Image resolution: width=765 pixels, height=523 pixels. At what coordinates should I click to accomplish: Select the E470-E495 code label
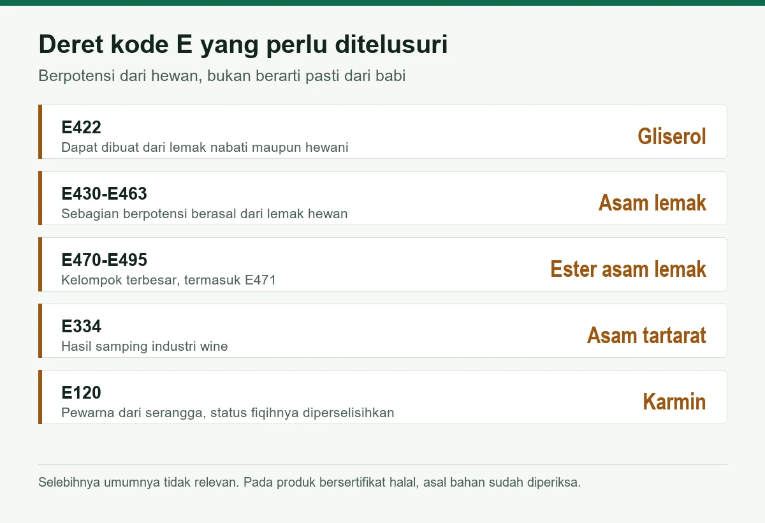(104, 260)
